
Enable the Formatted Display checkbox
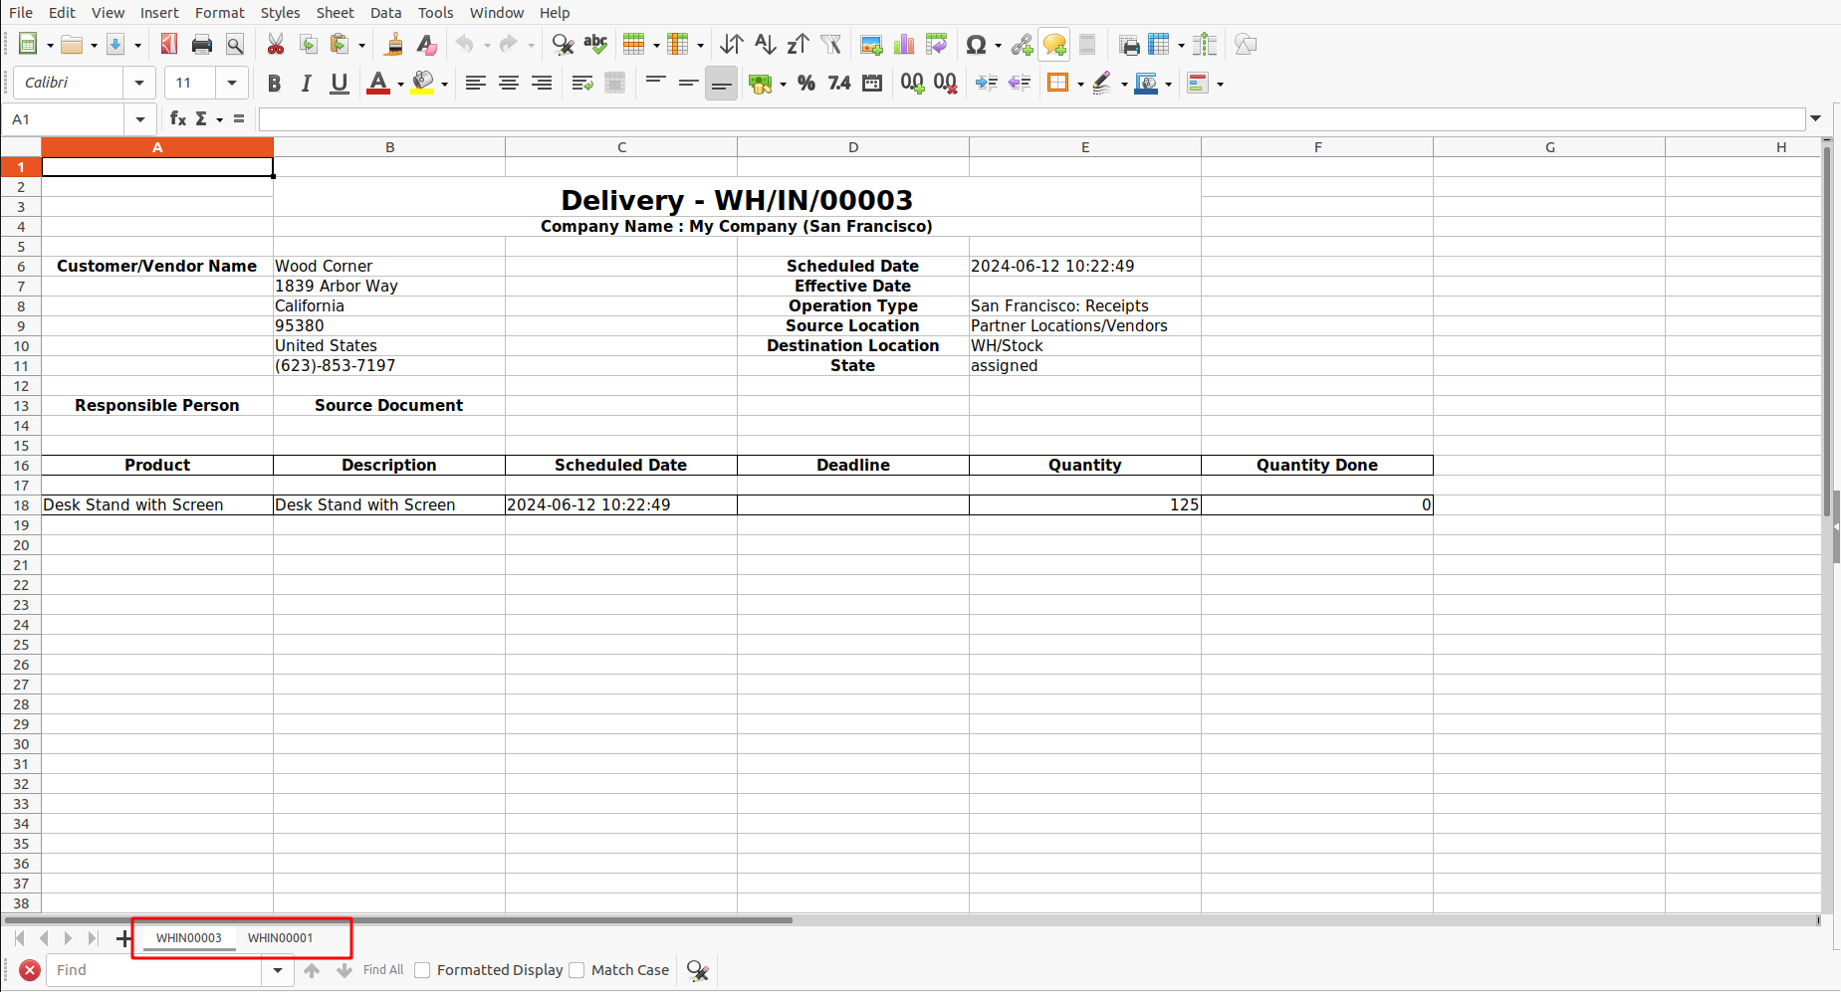click(x=422, y=970)
